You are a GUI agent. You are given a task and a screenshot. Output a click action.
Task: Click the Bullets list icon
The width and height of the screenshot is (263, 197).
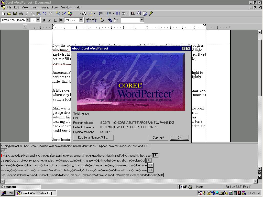click(109, 14)
